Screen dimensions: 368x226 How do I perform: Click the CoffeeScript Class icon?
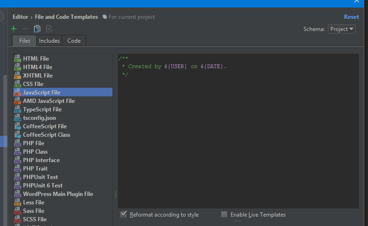click(17, 134)
